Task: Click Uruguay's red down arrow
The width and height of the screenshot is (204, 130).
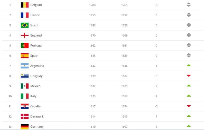Action: (x=189, y=76)
